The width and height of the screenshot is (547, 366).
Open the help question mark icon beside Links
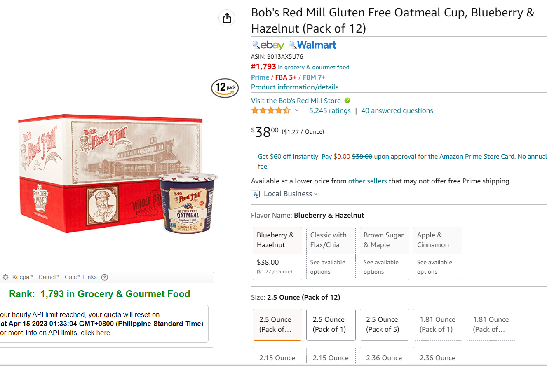[x=105, y=277]
